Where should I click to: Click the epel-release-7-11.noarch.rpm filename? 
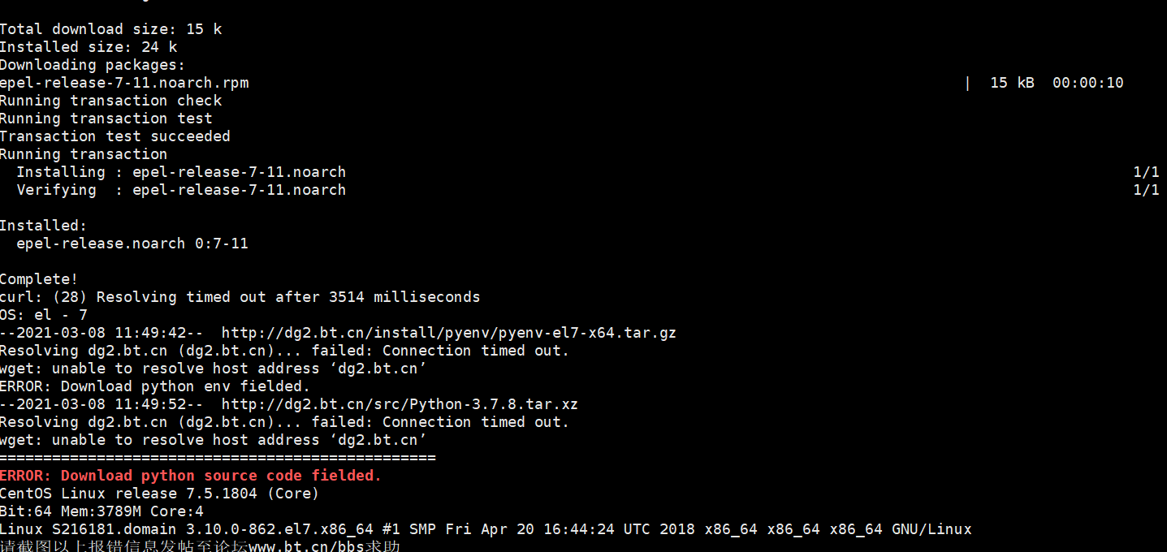click(x=124, y=83)
